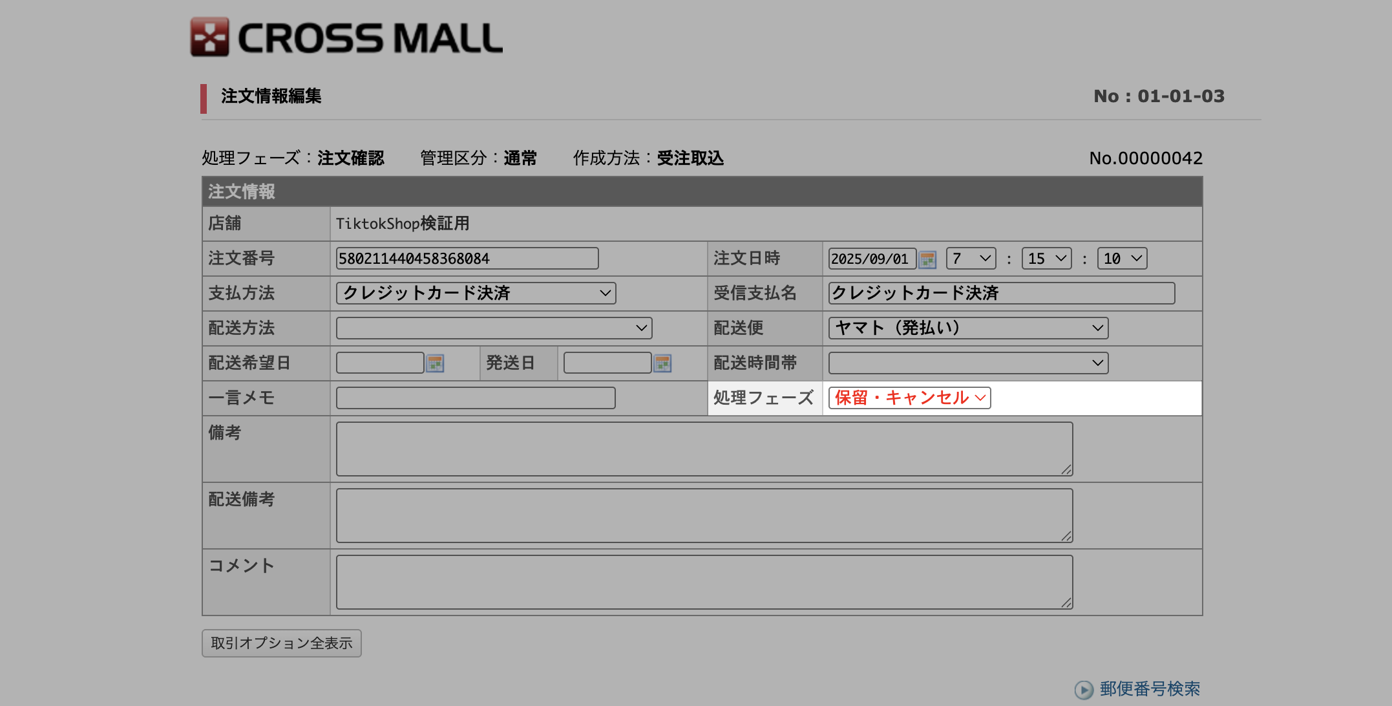
Task: Open calendar picker for 配送希望日
Action: (x=435, y=363)
